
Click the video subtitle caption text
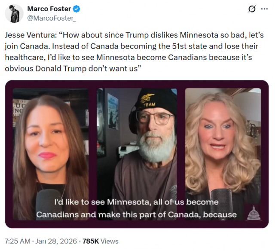pyautogui.click(x=136, y=208)
